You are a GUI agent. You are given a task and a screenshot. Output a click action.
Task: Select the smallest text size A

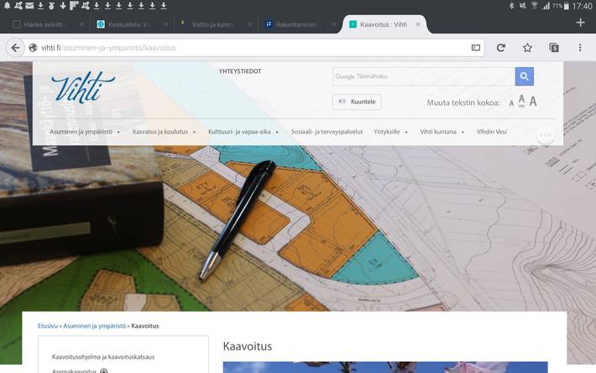point(511,103)
